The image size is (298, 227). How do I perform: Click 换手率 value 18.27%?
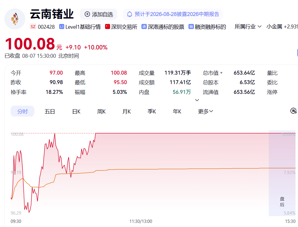pyautogui.click(x=54, y=92)
